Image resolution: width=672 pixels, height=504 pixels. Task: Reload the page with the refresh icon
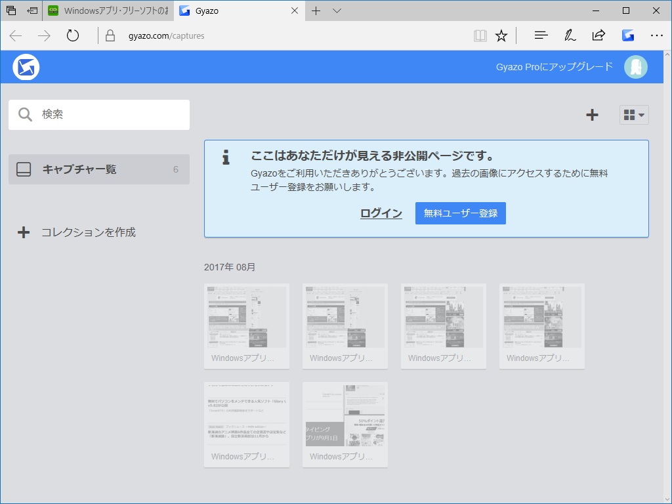(x=71, y=35)
